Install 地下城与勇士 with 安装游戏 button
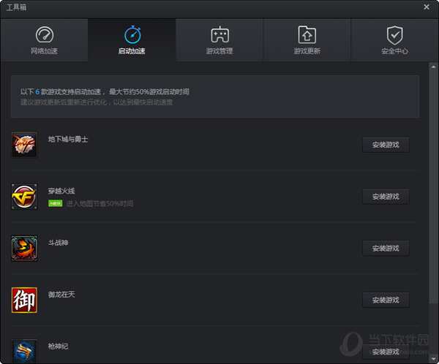439x364 pixels. click(386, 145)
